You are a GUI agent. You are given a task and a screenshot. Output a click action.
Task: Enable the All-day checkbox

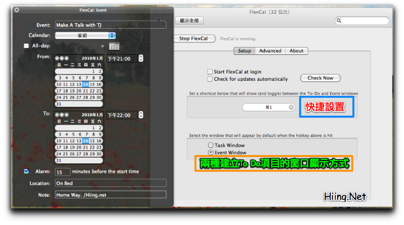click(x=26, y=46)
